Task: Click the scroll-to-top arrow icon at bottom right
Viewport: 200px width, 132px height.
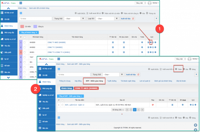Action: pyautogui.click(x=195, y=125)
